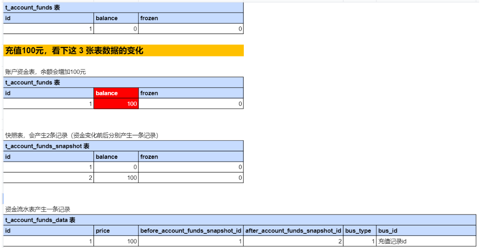The height and width of the screenshot is (248, 480).
Task: Click the frozen header in the snapshot table
Action: pyautogui.click(x=191, y=157)
